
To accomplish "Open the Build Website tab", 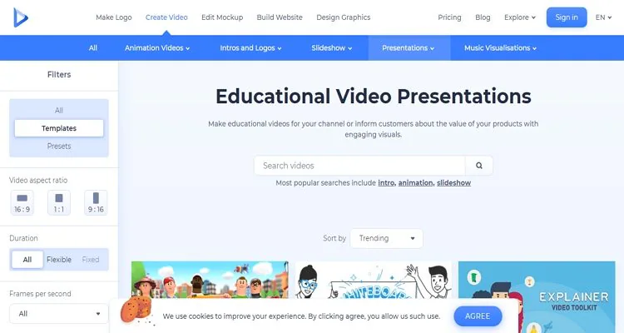I will coord(280,17).
